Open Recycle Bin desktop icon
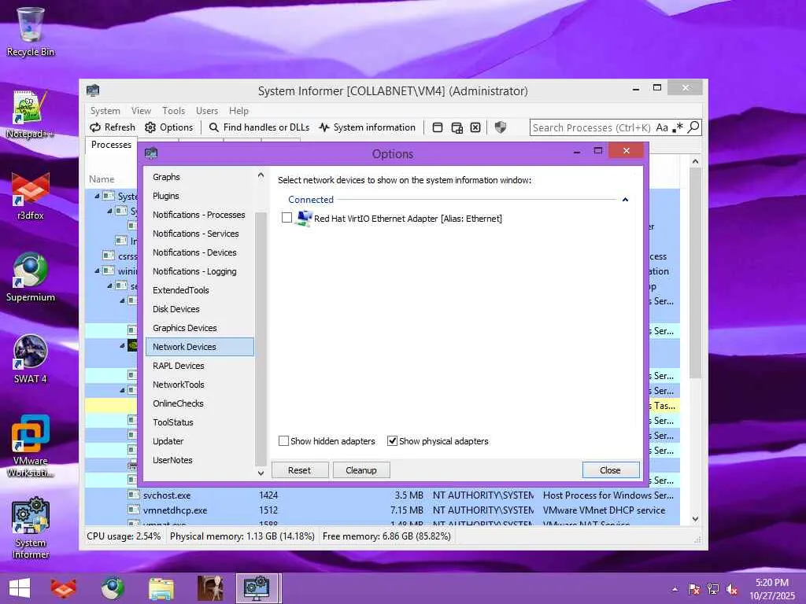This screenshot has height=604, width=806. tap(31, 31)
